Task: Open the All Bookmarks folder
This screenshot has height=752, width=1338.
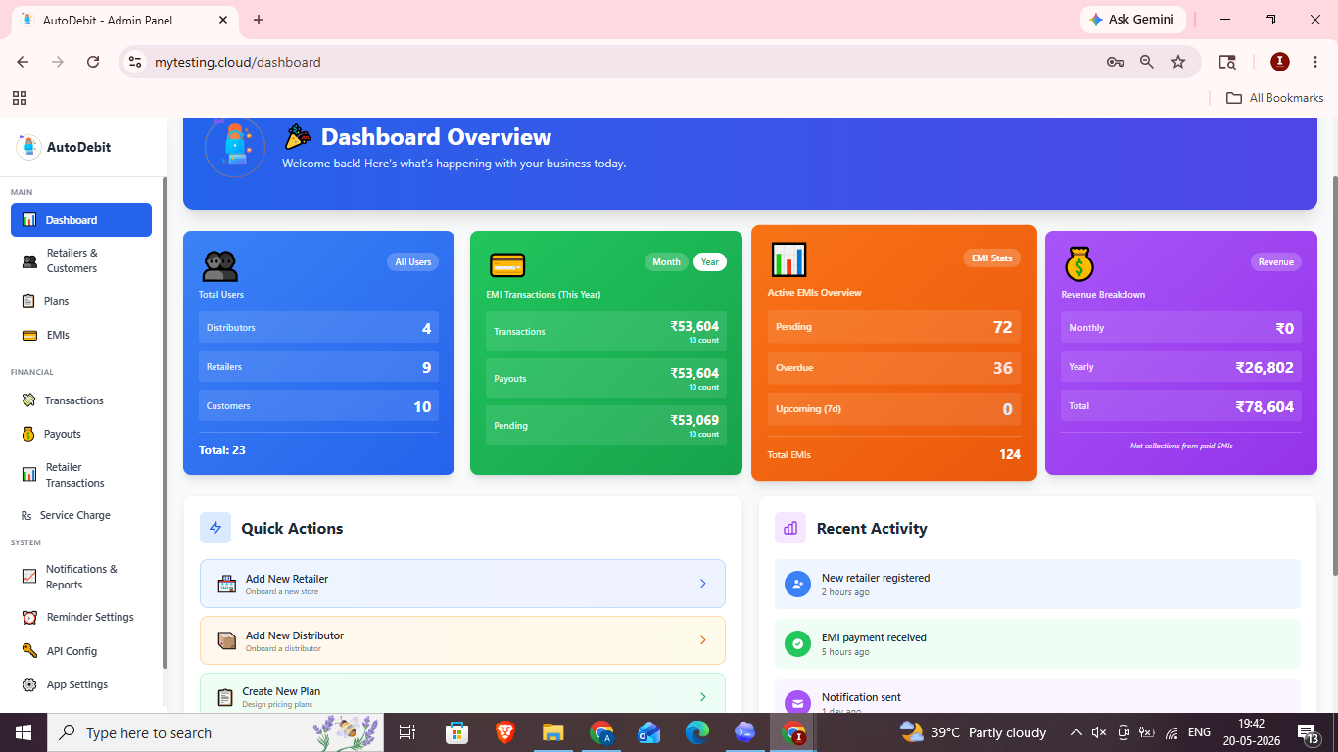Action: [1275, 98]
